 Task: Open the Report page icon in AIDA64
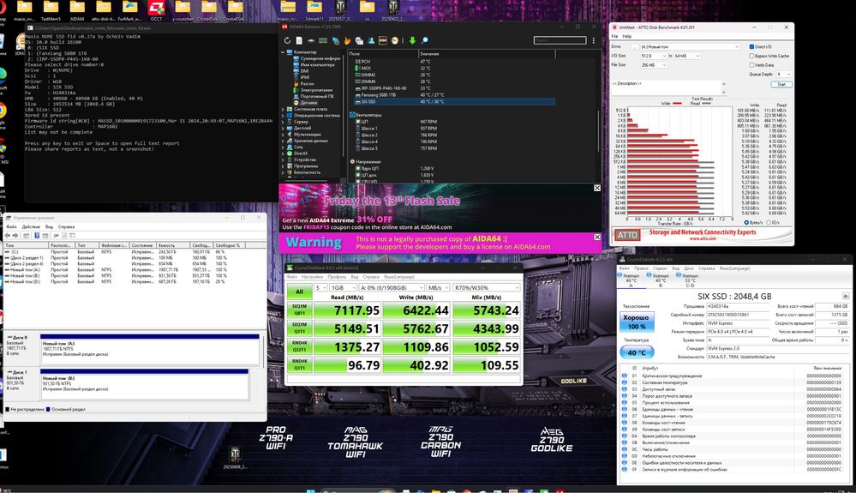pos(299,40)
